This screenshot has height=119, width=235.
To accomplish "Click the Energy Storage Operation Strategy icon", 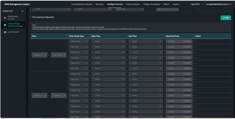I will point(5,25).
